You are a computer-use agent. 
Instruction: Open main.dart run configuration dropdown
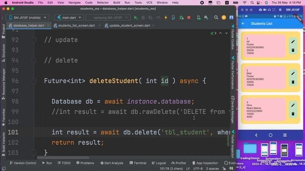click(x=69, y=18)
